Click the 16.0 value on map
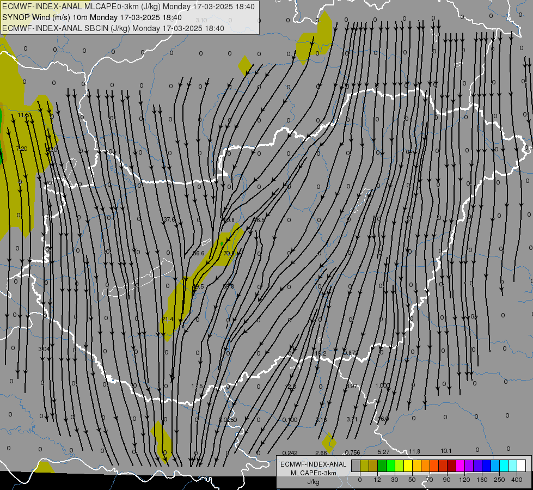The image size is (533, 490). [x=383, y=419]
